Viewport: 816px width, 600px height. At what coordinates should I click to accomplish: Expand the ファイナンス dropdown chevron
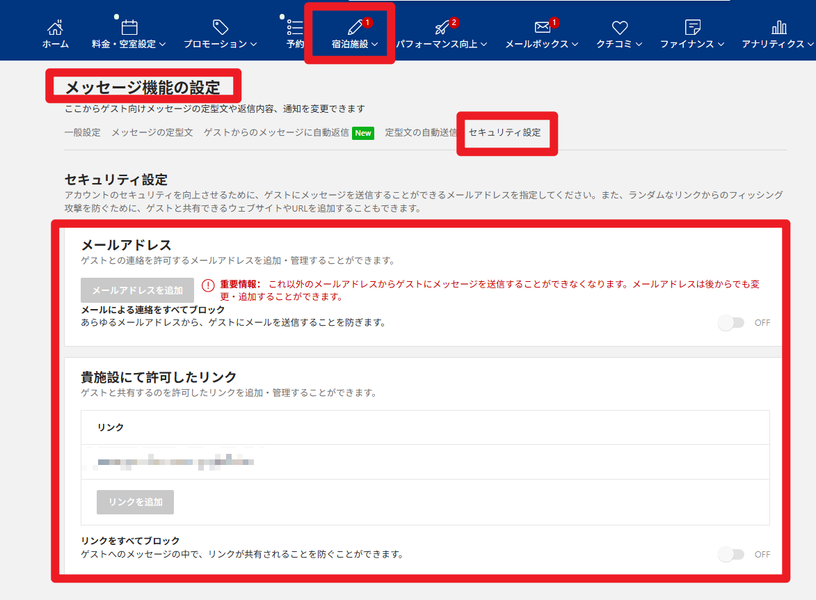coord(721,45)
